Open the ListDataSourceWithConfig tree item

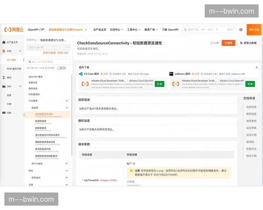(x=47, y=150)
